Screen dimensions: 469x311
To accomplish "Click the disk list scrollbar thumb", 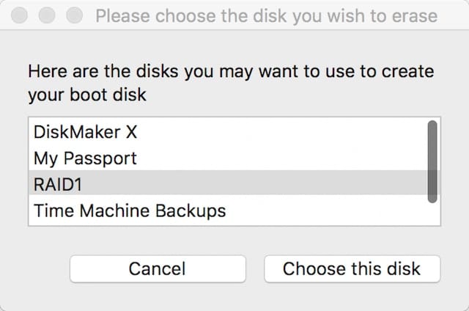I will click(432, 161).
